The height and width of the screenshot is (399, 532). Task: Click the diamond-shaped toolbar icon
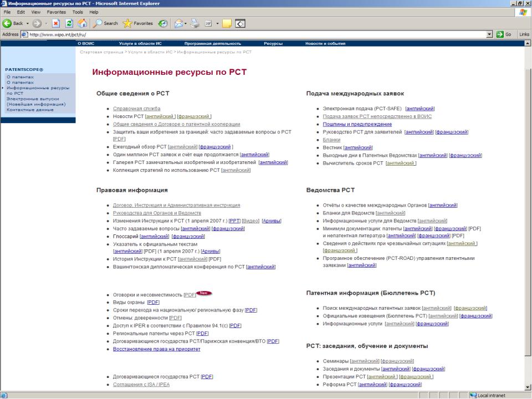point(240,23)
